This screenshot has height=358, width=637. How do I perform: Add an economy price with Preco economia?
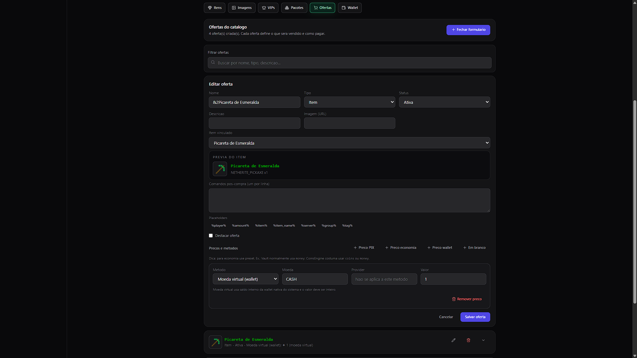400,248
